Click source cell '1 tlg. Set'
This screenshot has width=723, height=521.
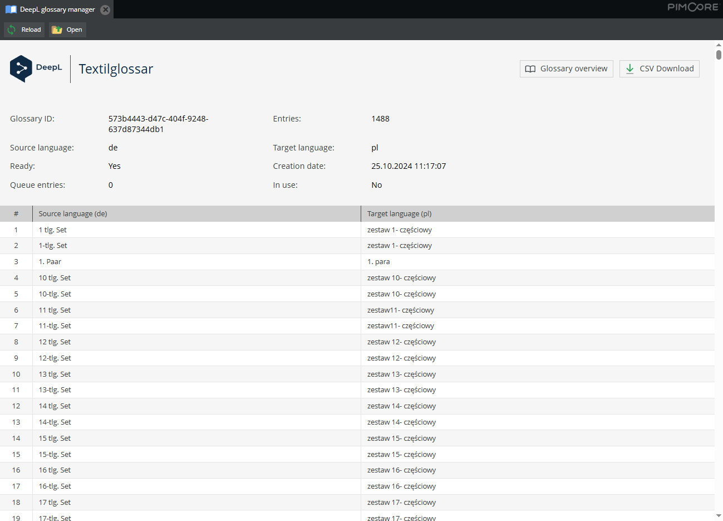click(x=197, y=230)
